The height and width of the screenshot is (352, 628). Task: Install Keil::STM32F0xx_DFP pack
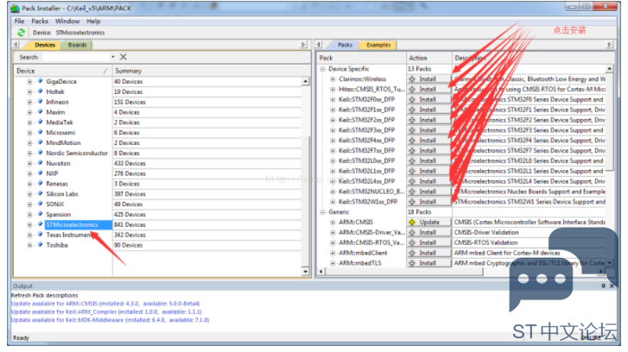tap(428, 99)
